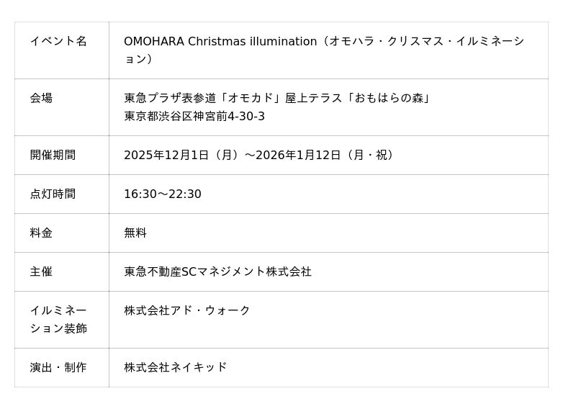This screenshot has width=576, height=409.
Task: Click the 主催 row header
Action: [41, 272]
